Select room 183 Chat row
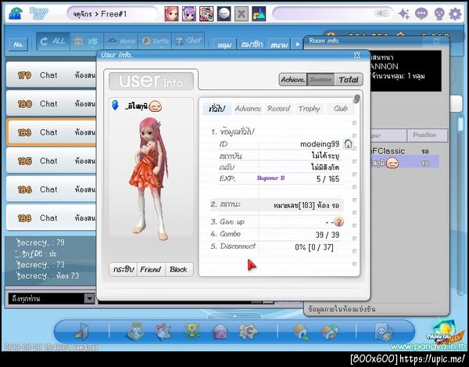 (51, 132)
